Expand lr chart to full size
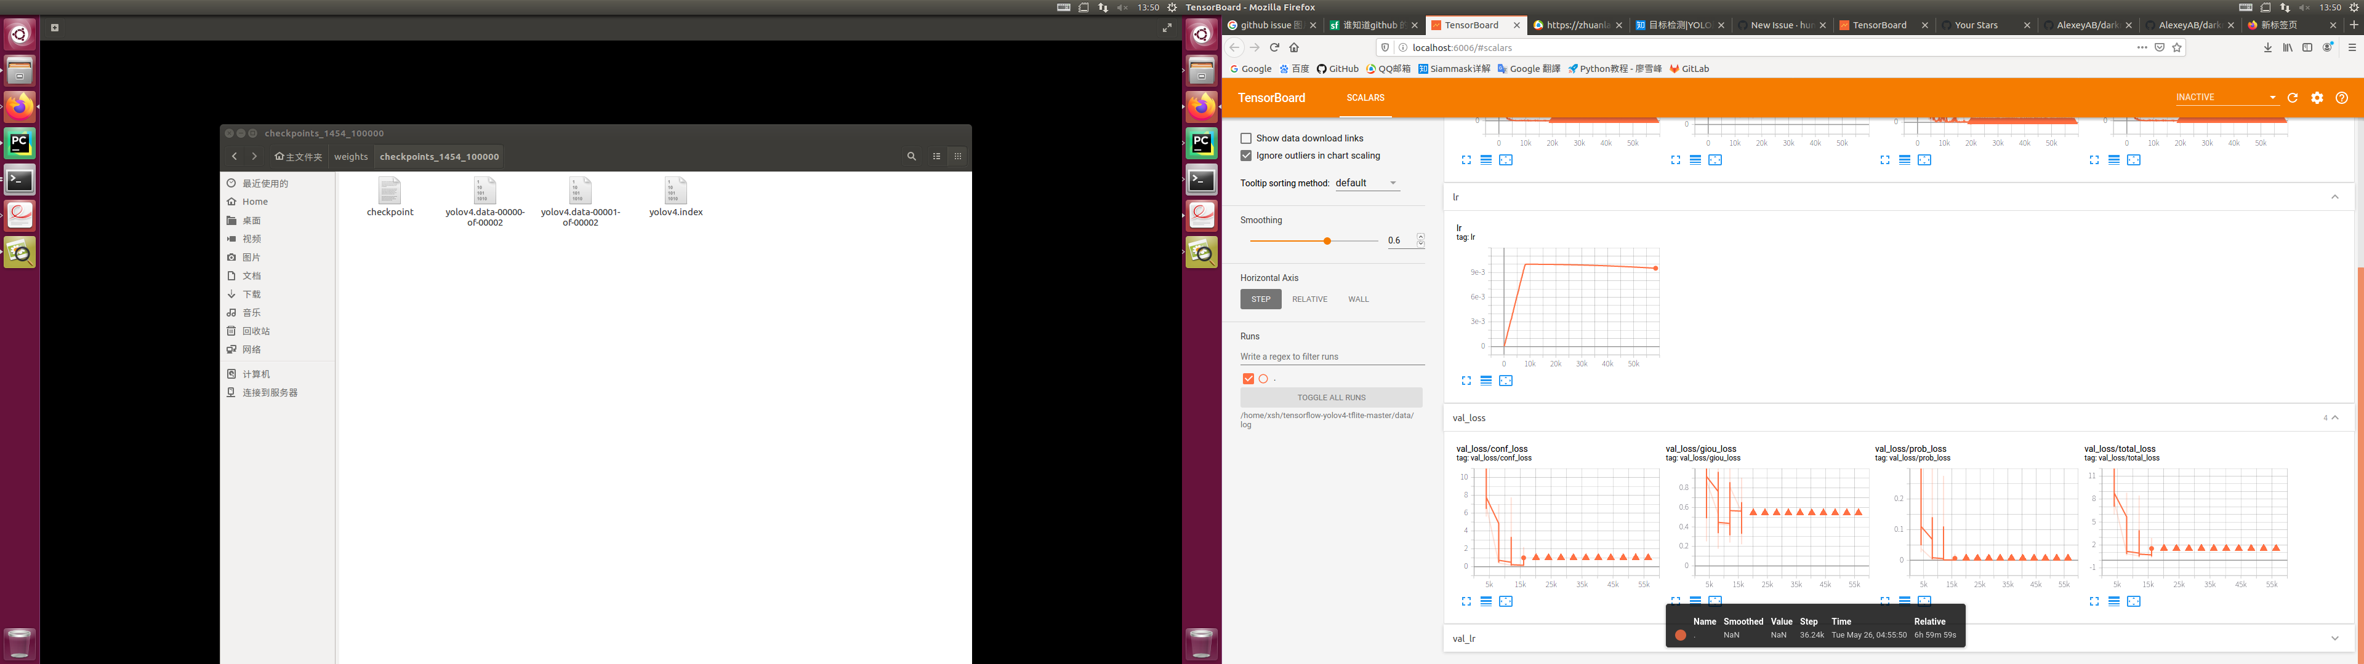Screen dimensions: 2364x664 pyautogui.click(x=1466, y=381)
